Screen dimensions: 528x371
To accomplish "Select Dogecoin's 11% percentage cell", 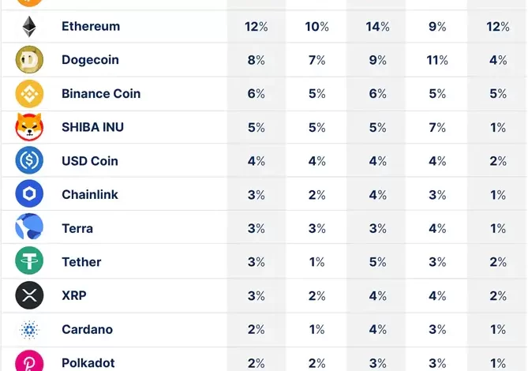I will coord(437,60).
